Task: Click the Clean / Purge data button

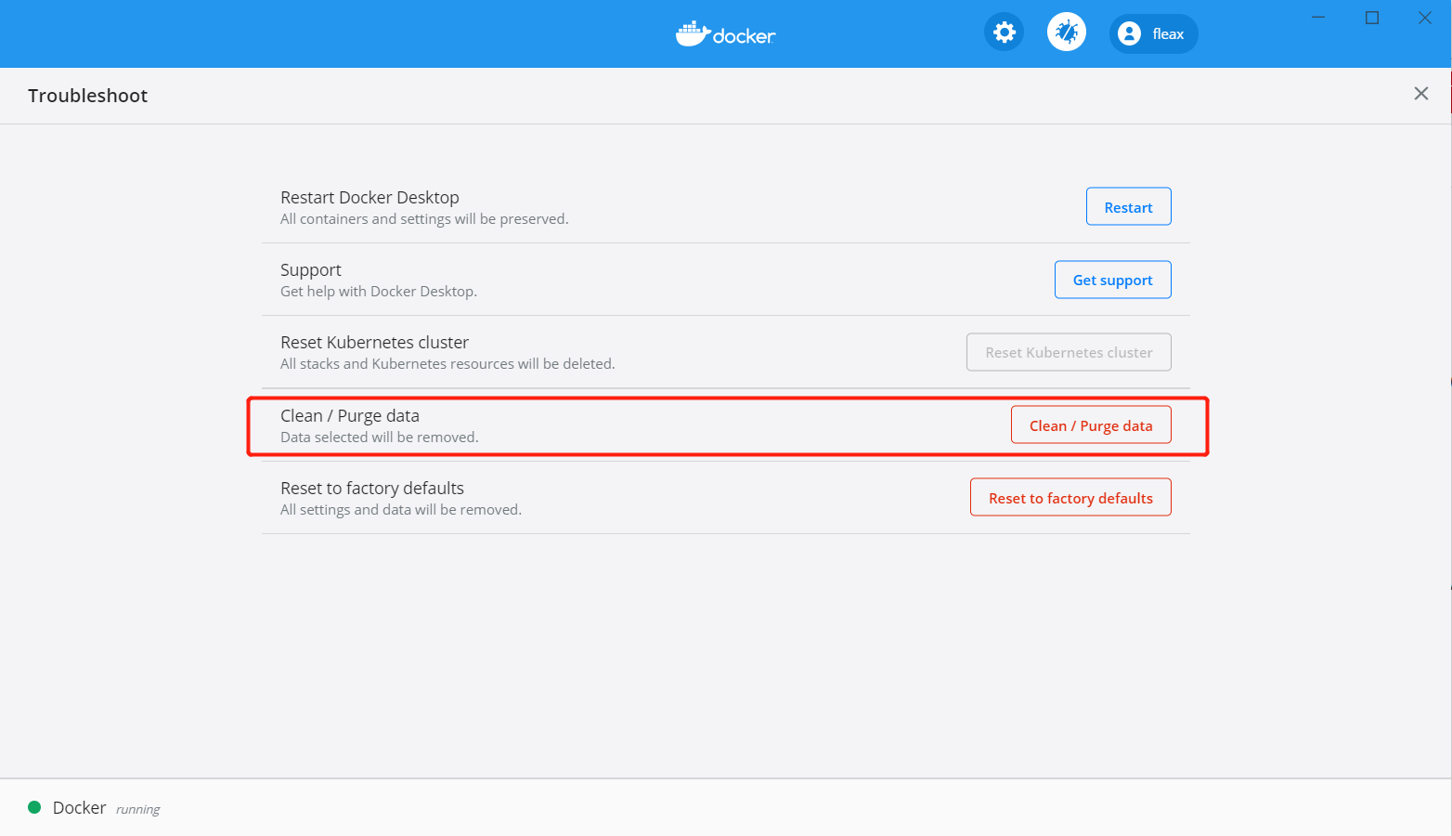Action: [x=1091, y=425]
